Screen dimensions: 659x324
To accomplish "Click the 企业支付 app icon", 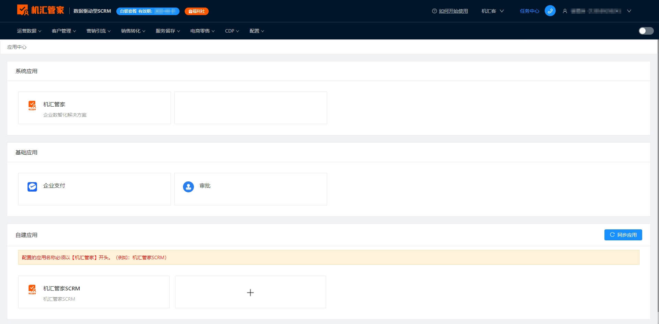I will pos(32,187).
